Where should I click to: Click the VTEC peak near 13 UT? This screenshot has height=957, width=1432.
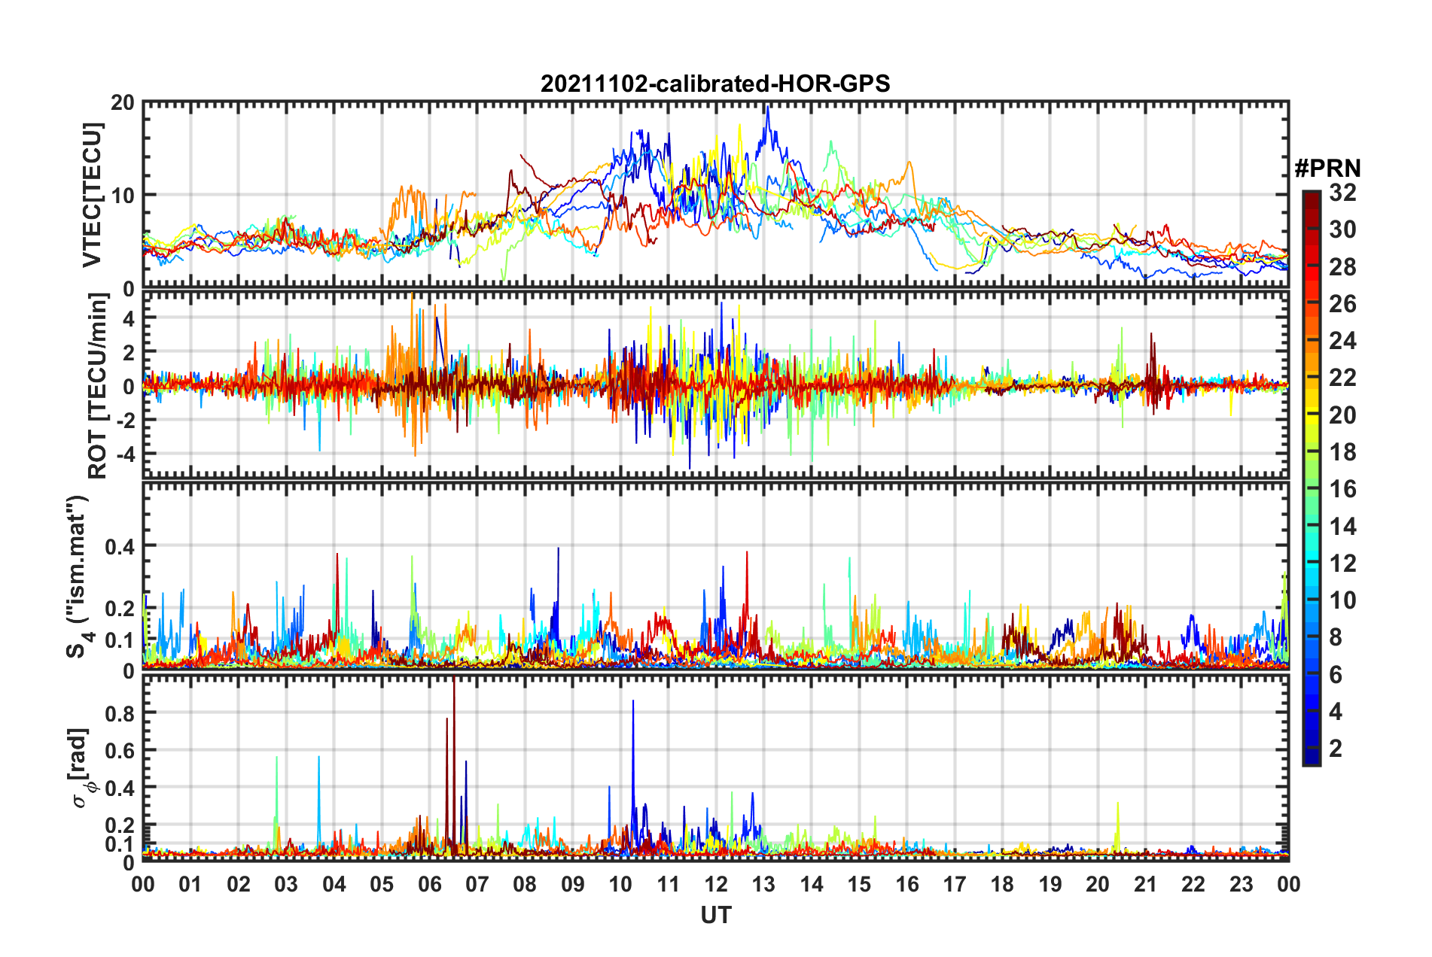coord(767,111)
